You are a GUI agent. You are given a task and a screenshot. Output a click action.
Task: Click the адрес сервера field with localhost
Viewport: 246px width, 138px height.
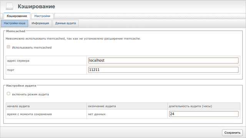163,61
